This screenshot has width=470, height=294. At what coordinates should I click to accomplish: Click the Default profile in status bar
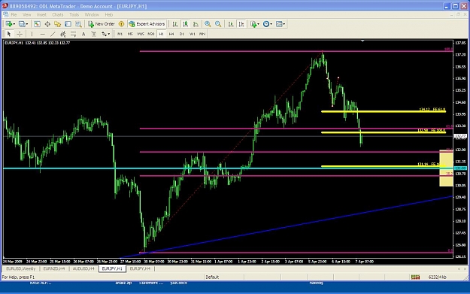point(212,277)
